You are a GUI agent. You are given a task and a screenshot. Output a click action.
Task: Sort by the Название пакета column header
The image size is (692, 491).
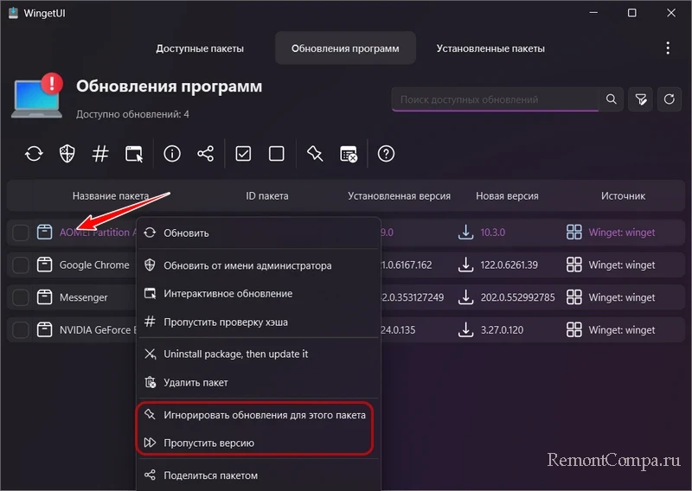point(111,196)
